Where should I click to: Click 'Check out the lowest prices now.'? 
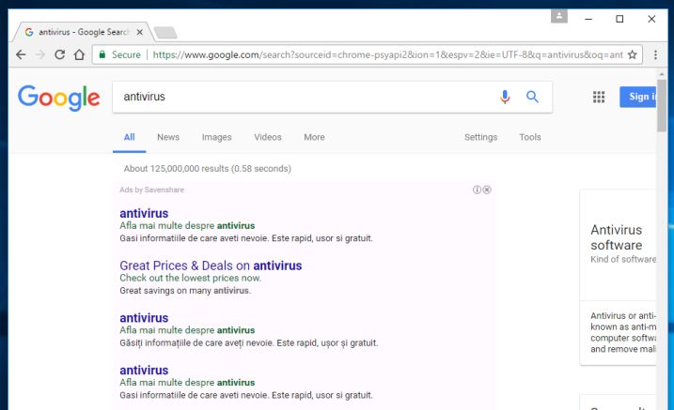(x=191, y=278)
